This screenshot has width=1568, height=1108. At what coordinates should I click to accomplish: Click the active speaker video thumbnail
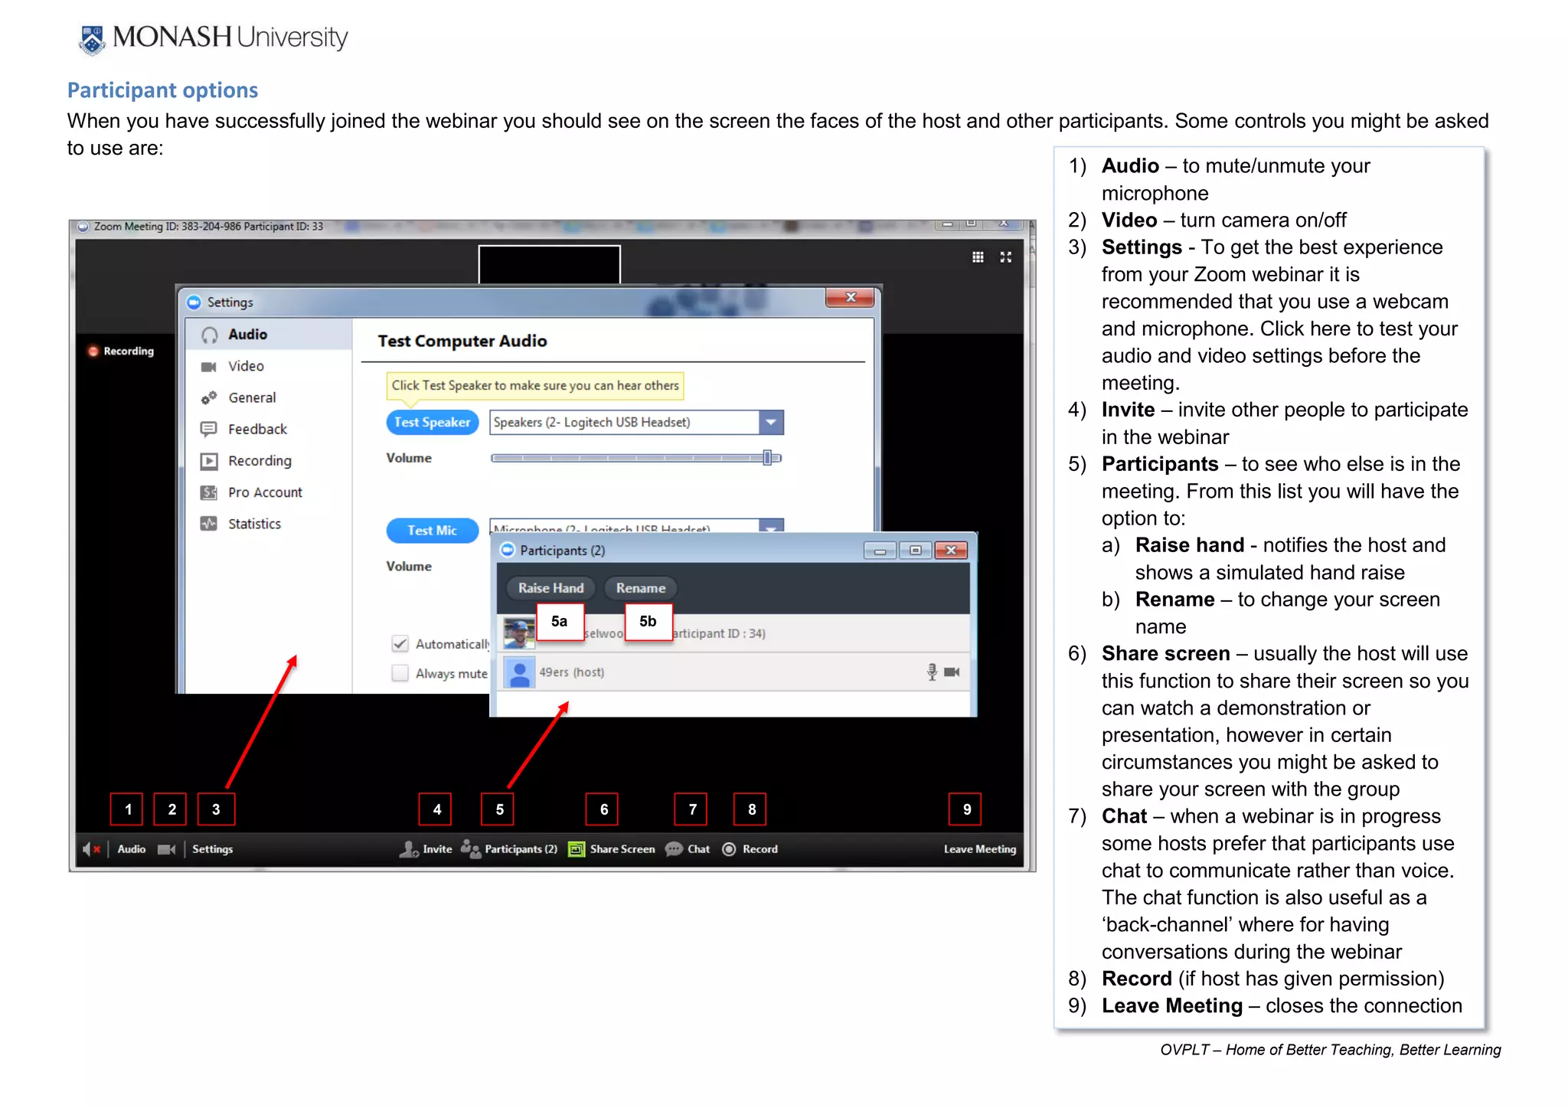(x=549, y=265)
